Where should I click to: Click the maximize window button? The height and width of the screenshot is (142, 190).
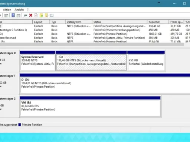pyautogui.click(x=184, y=3)
